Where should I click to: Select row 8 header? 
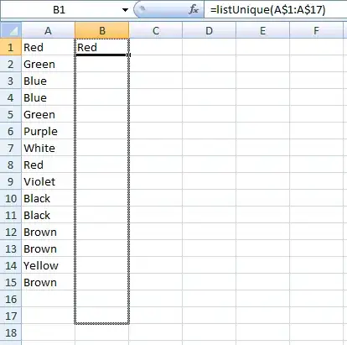[x=11, y=165]
